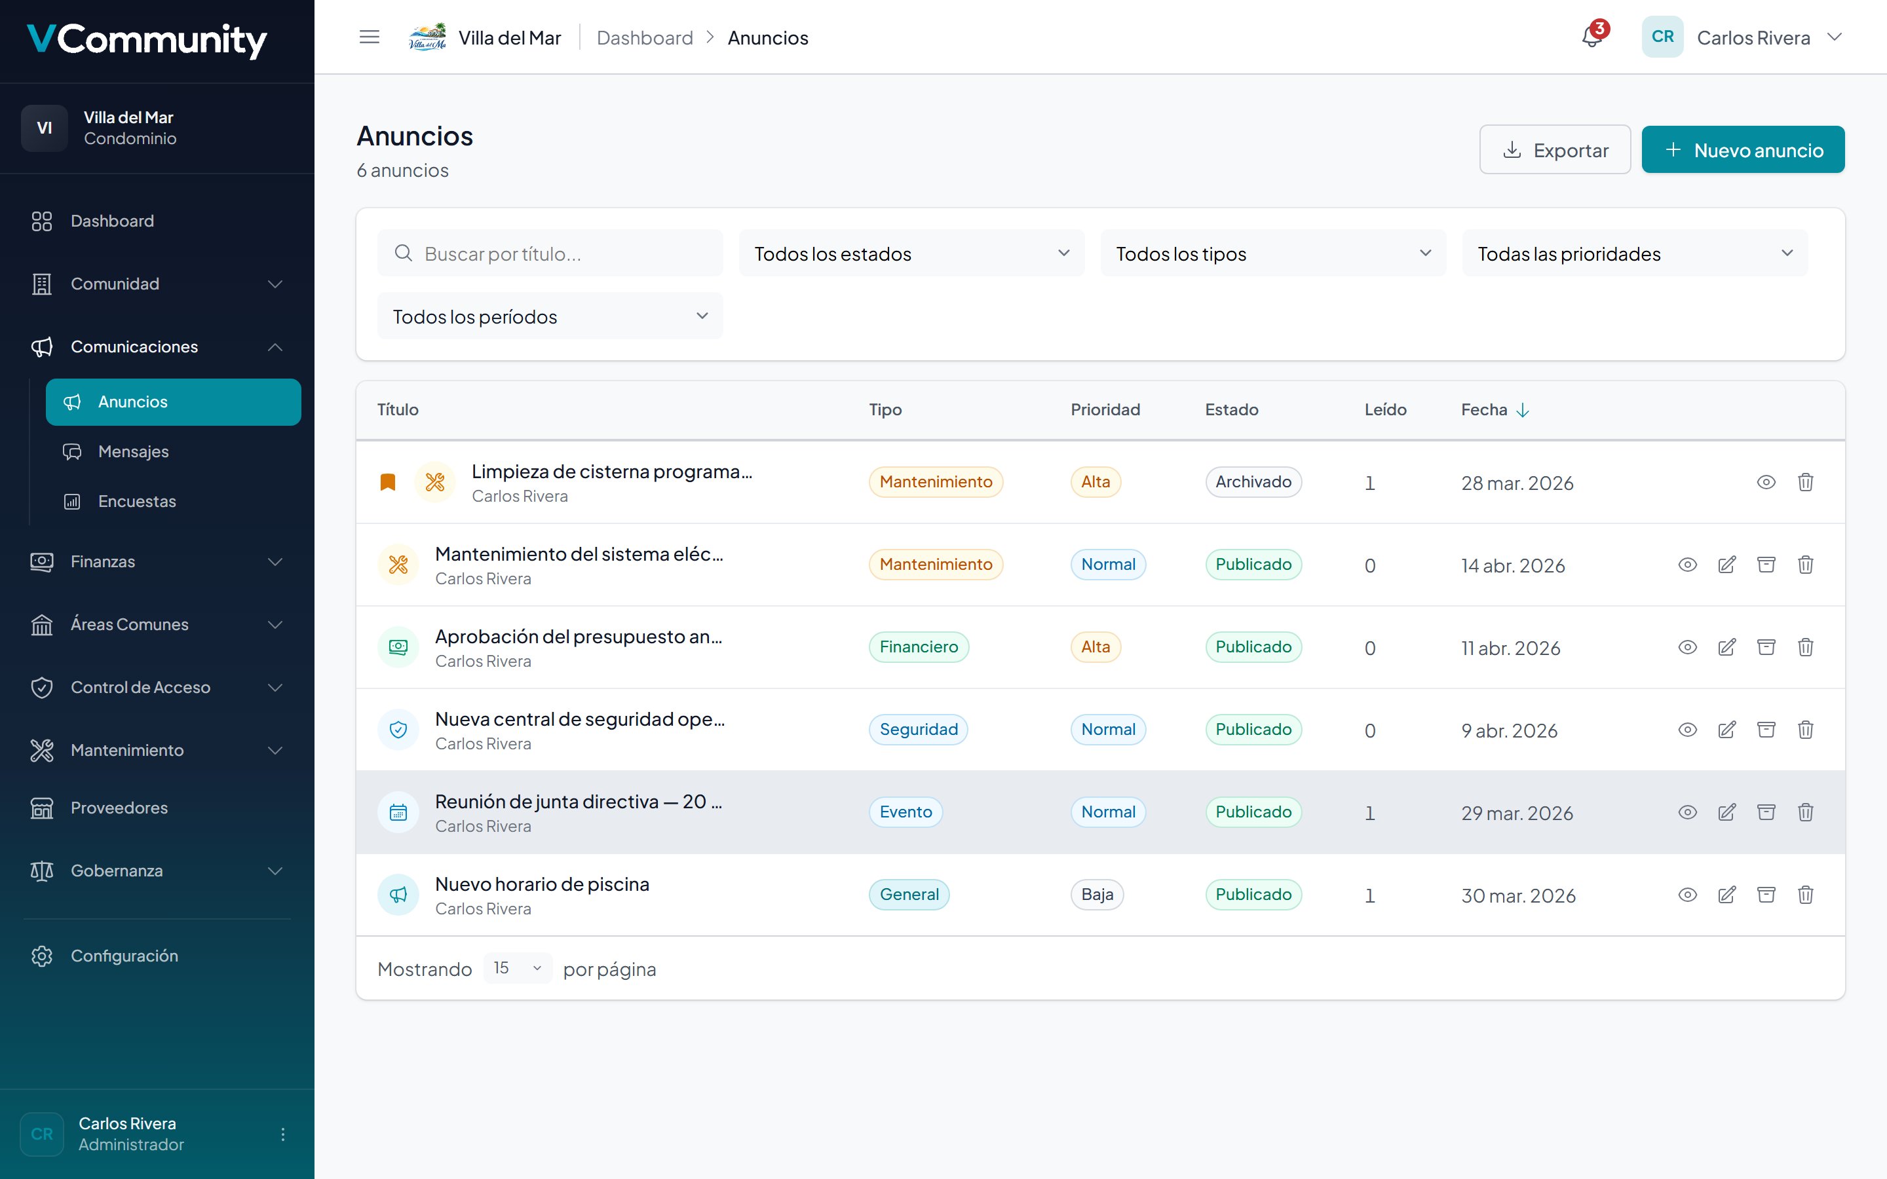1887x1179 pixels.
Task: Expand the Comunidad sidebar section
Action: (157, 284)
